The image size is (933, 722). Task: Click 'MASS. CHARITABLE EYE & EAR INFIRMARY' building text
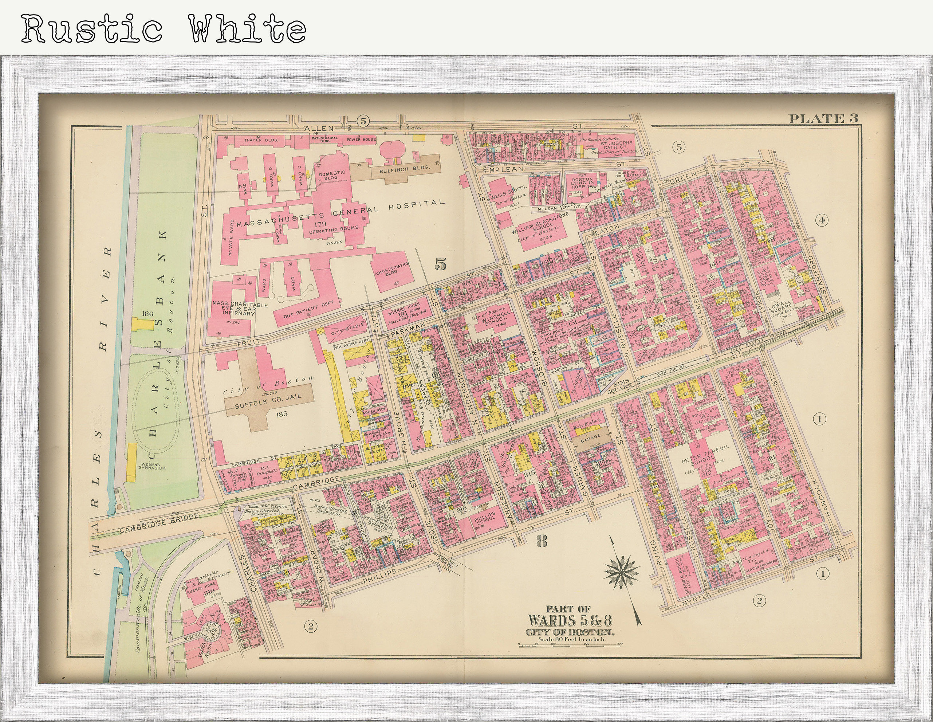point(240,309)
